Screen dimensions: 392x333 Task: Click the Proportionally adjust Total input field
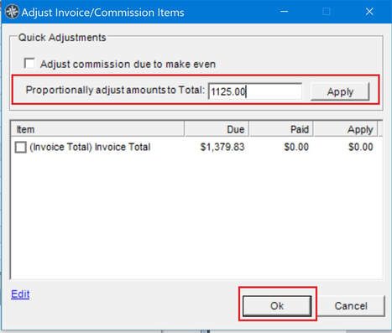255,91
